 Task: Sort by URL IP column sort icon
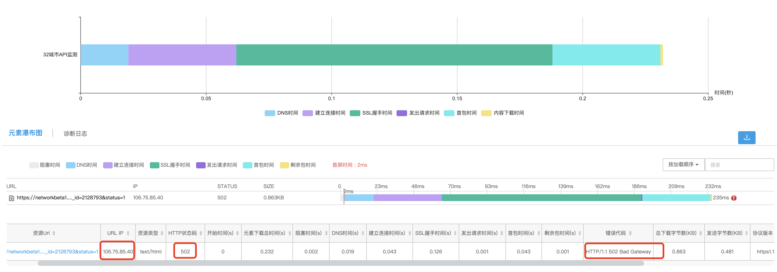pos(128,233)
